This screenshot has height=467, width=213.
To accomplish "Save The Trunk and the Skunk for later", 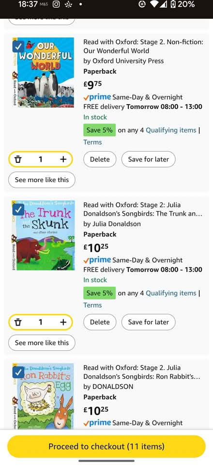I will 149,322.
